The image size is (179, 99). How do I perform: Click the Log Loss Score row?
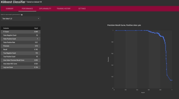21,67
